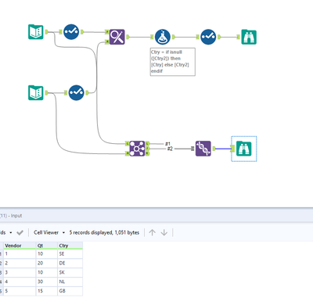Image resolution: width=313 pixels, height=298 pixels.
Task: Select the upper Text Input tool
Action: [36, 32]
